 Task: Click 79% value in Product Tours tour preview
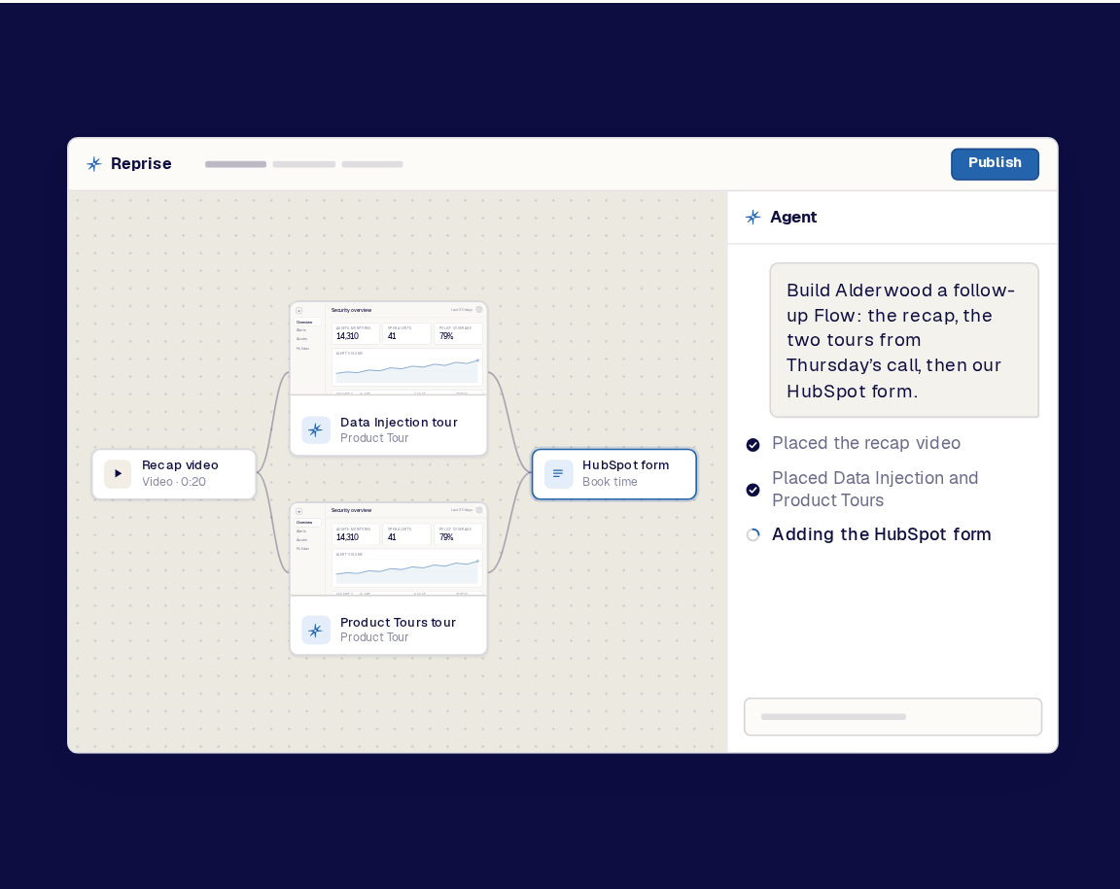(x=446, y=537)
